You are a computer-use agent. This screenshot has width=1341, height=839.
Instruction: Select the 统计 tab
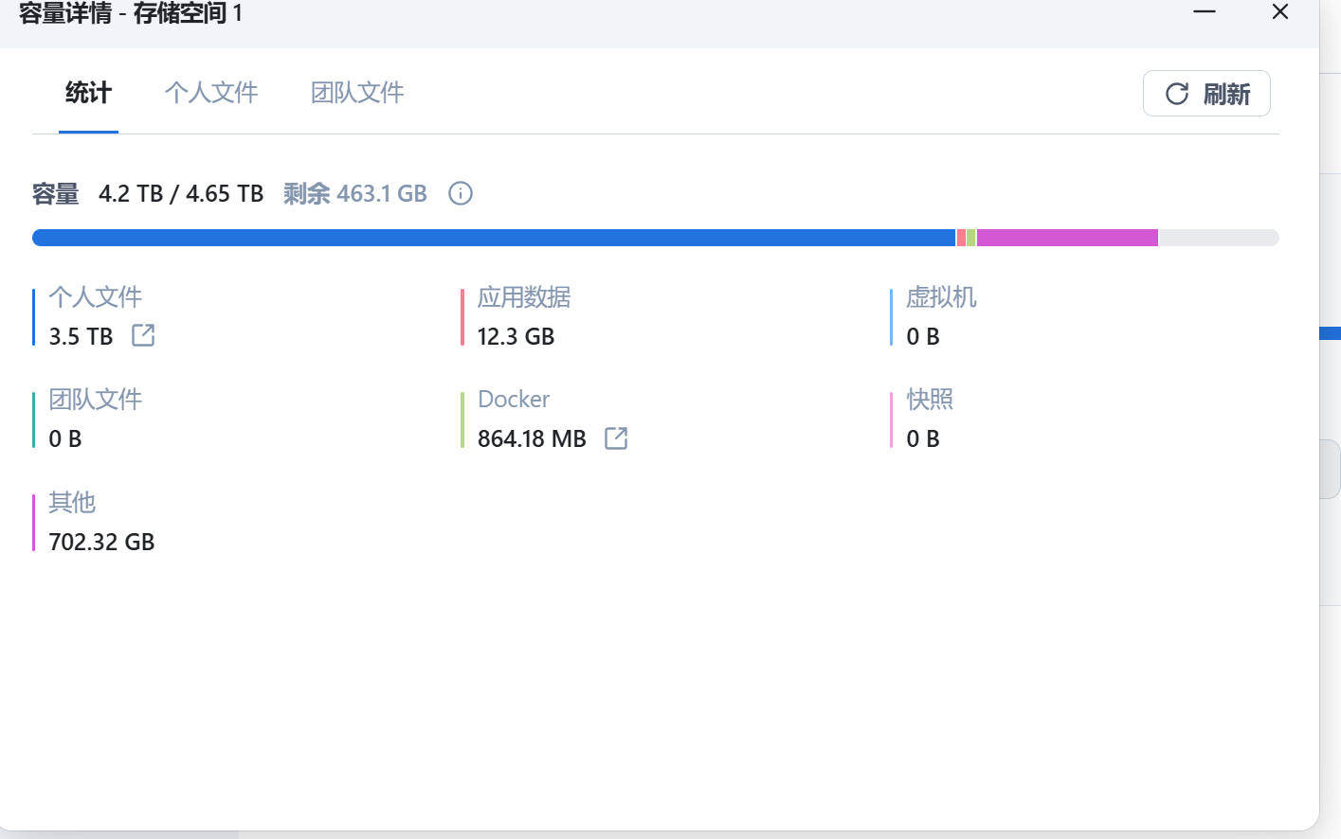(88, 93)
